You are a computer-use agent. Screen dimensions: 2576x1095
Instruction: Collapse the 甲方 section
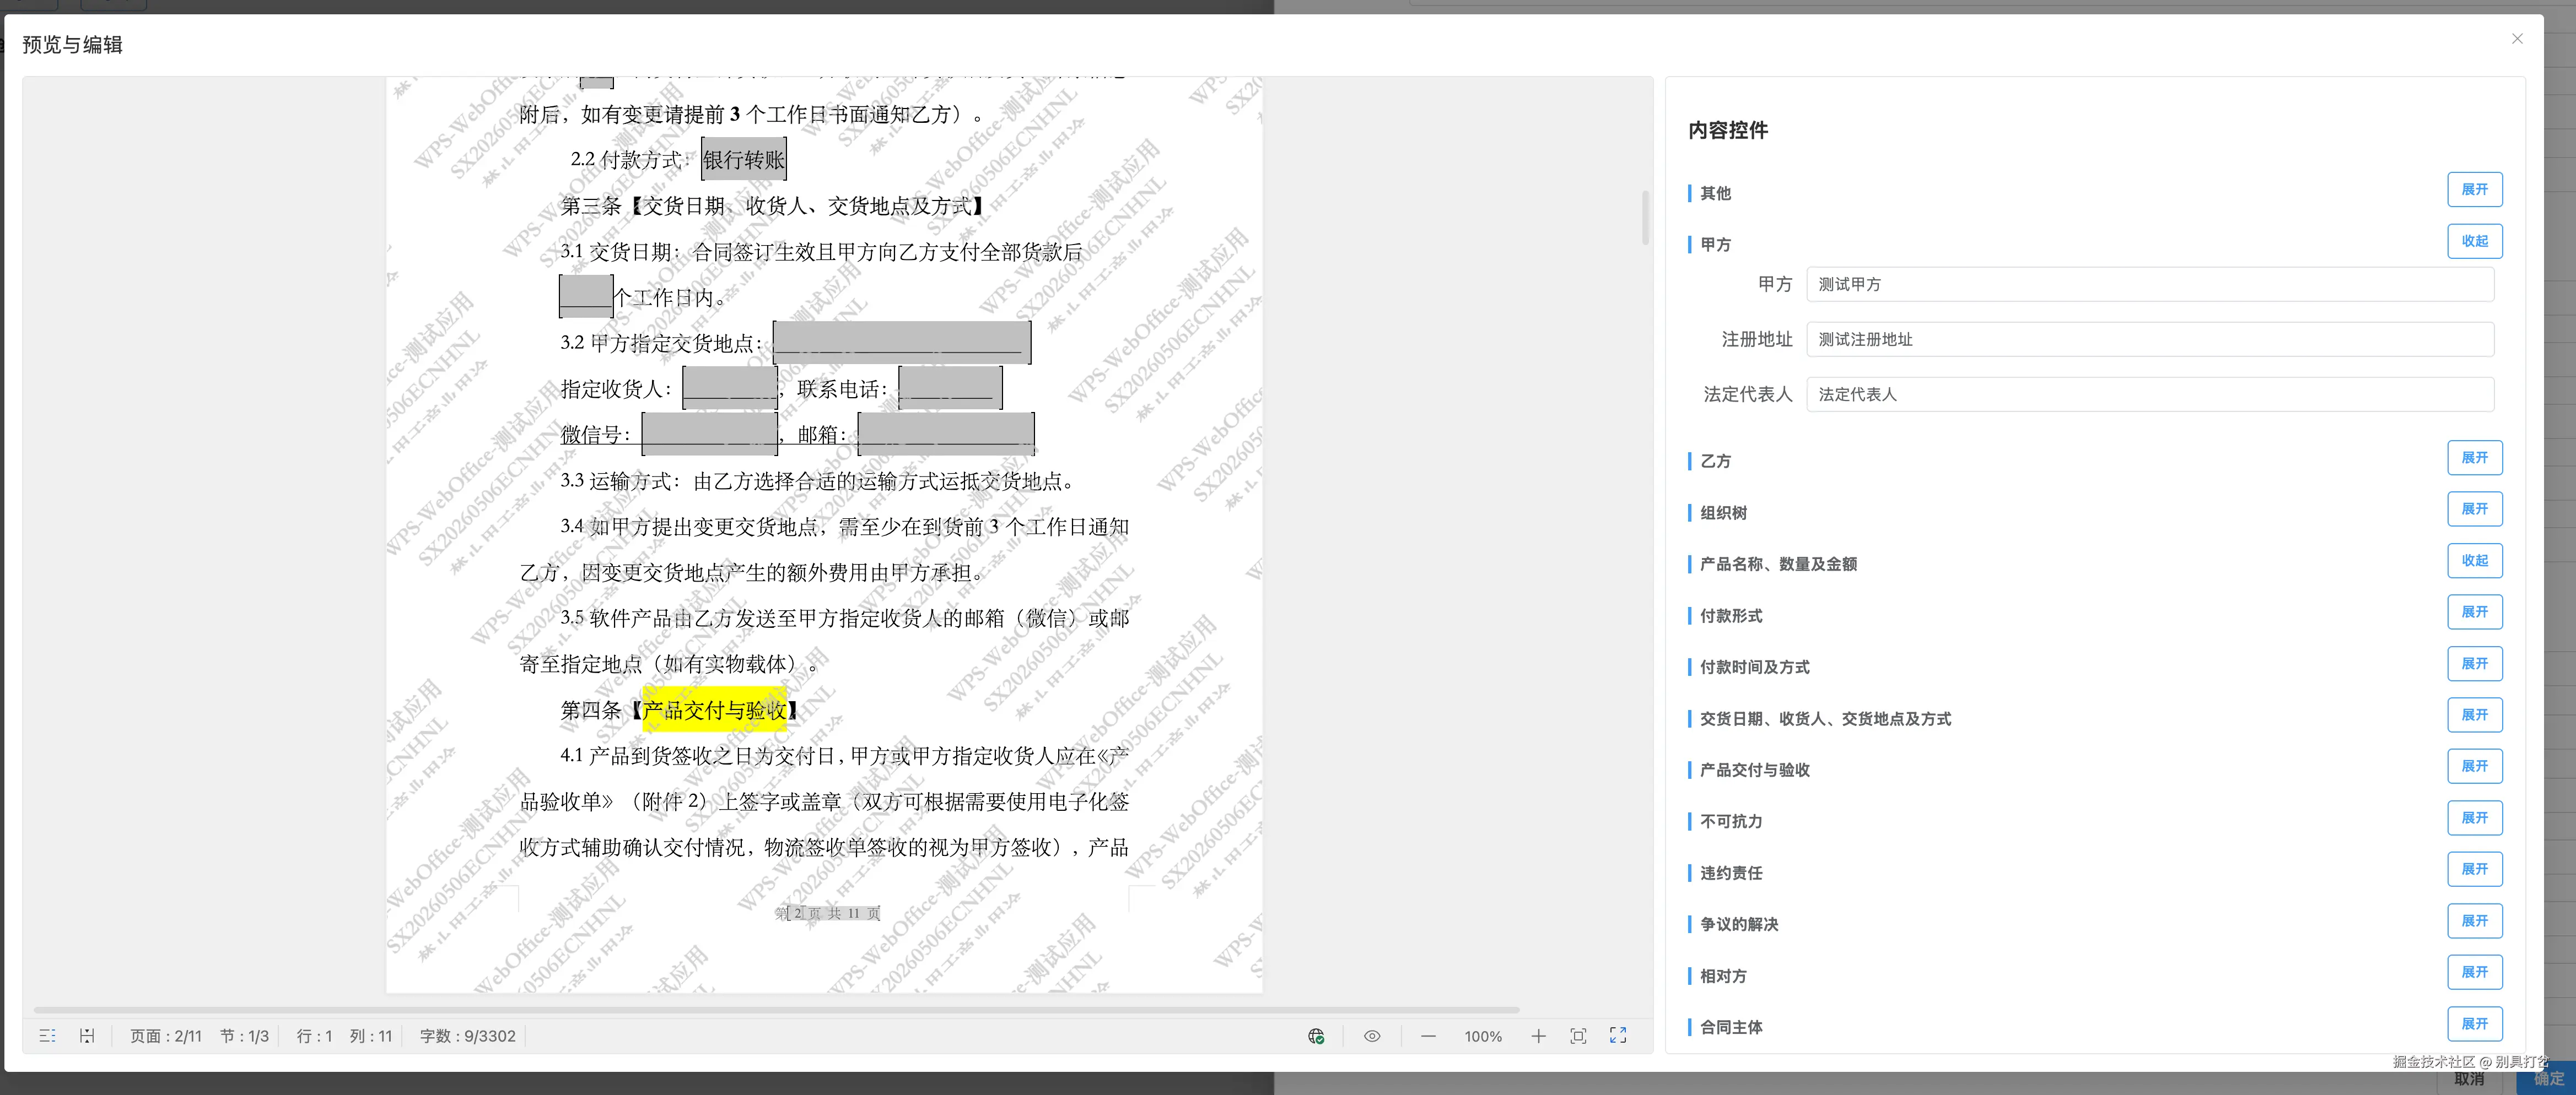[2474, 241]
